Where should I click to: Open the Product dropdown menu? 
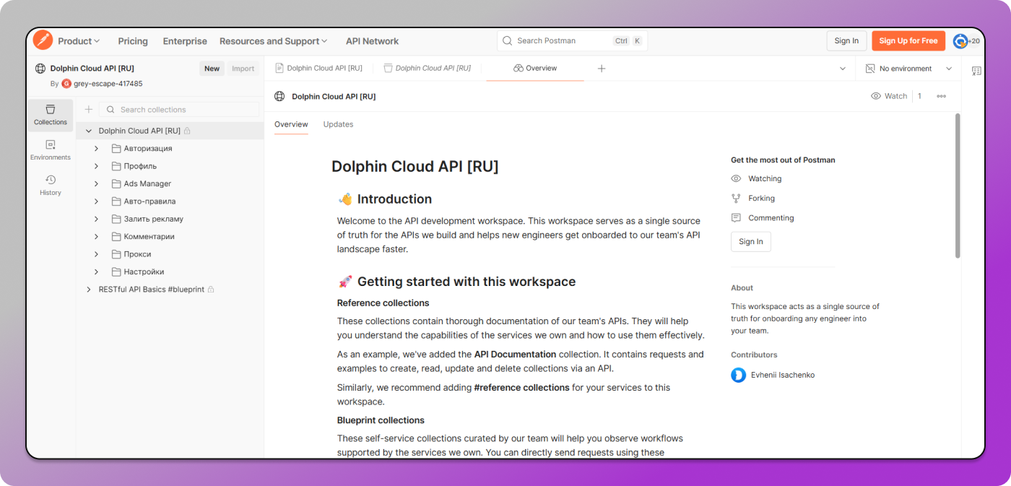(77, 41)
